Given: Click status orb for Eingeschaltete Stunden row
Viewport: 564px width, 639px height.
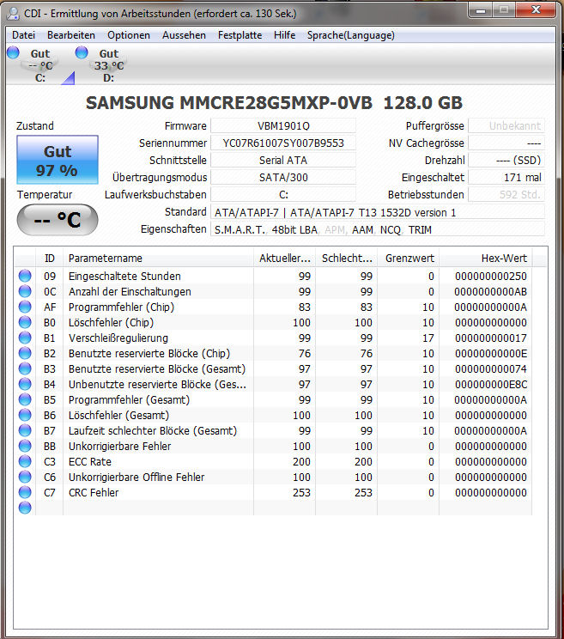Looking at the screenshot, I should pos(25,276).
